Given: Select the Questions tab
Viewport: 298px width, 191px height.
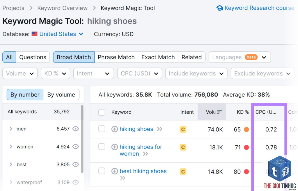Looking at the screenshot, I should click(33, 57).
